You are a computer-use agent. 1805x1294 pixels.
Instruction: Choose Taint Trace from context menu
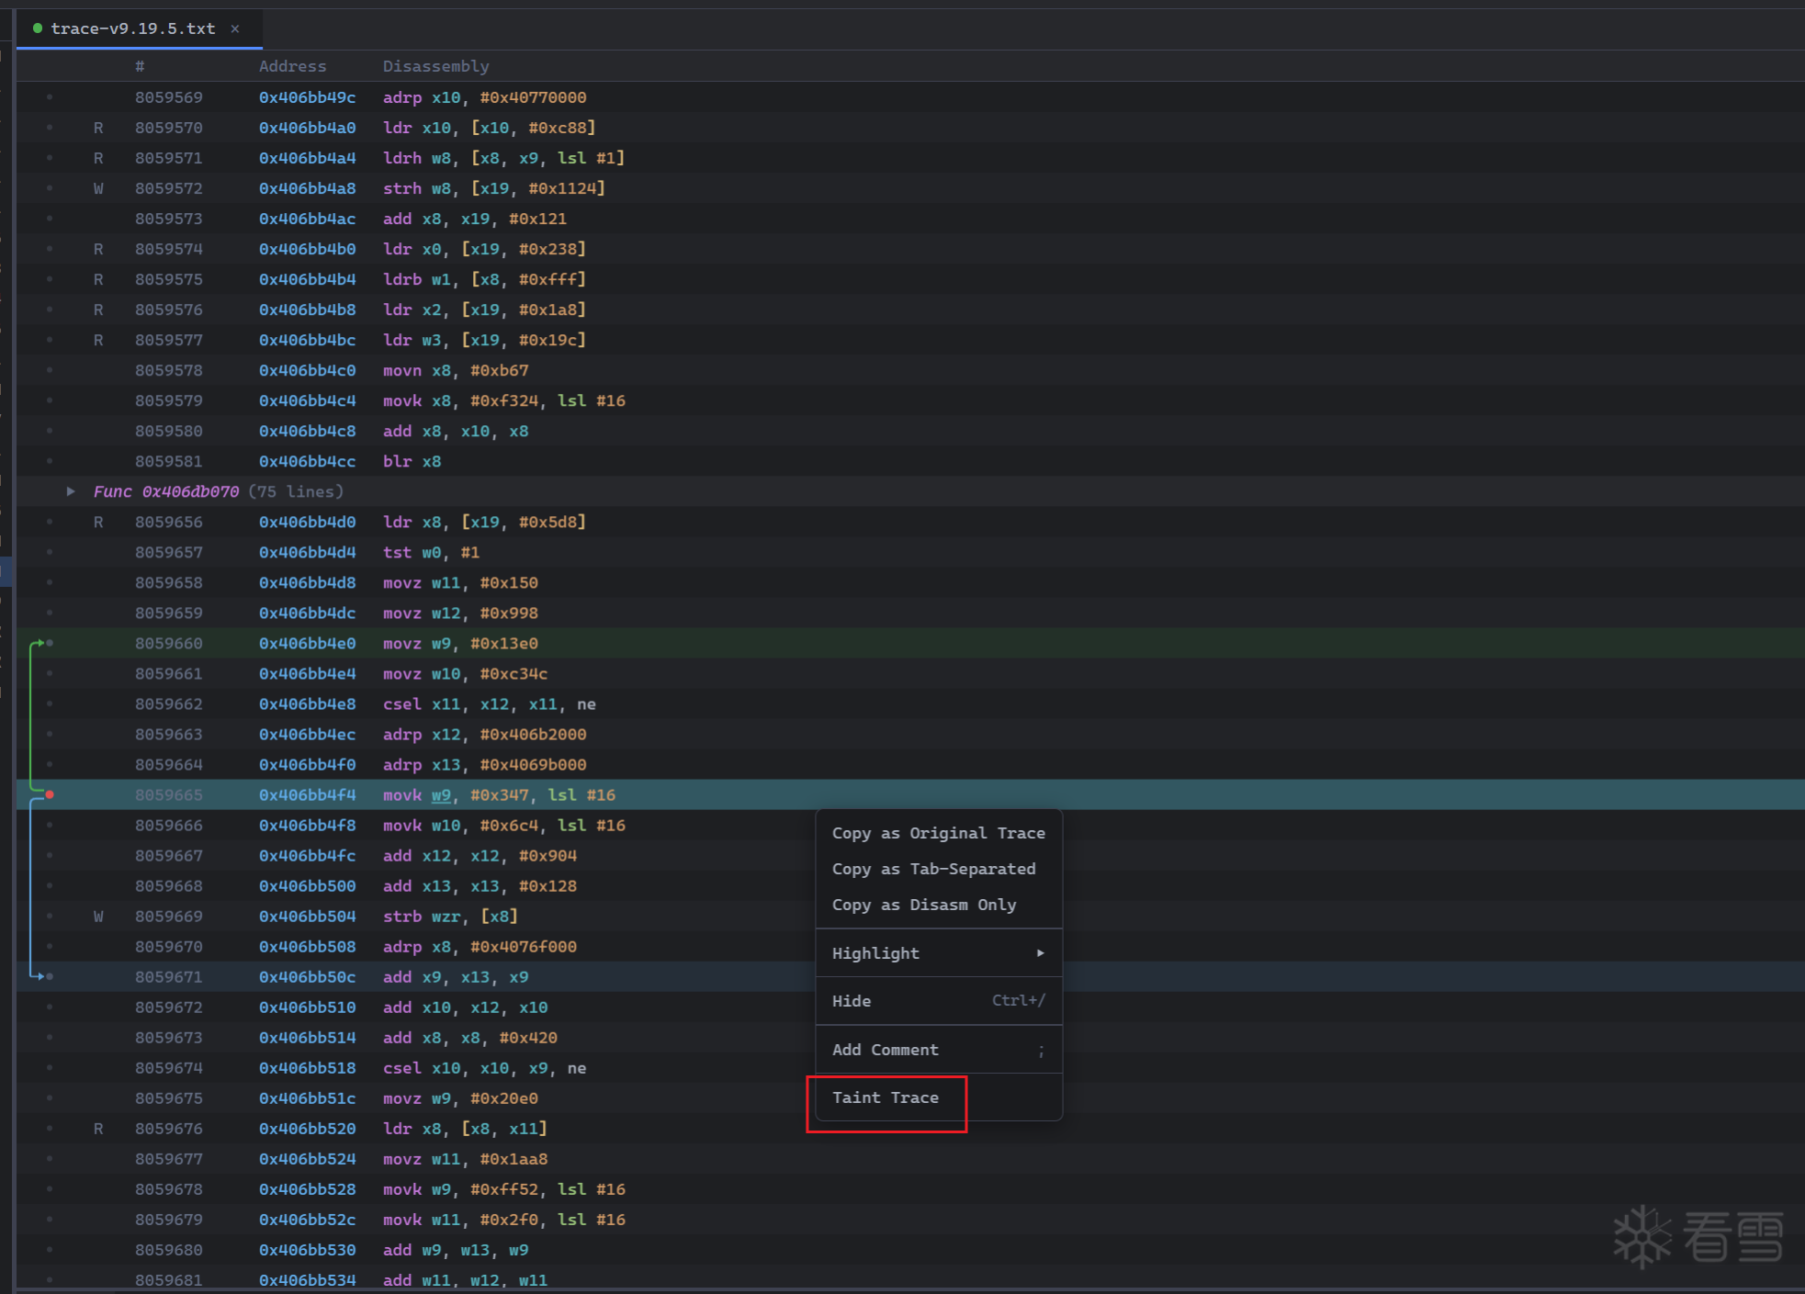tap(885, 1097)
